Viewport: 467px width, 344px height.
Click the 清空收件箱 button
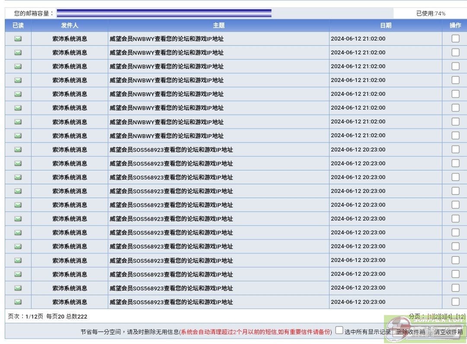coord(448,331)
